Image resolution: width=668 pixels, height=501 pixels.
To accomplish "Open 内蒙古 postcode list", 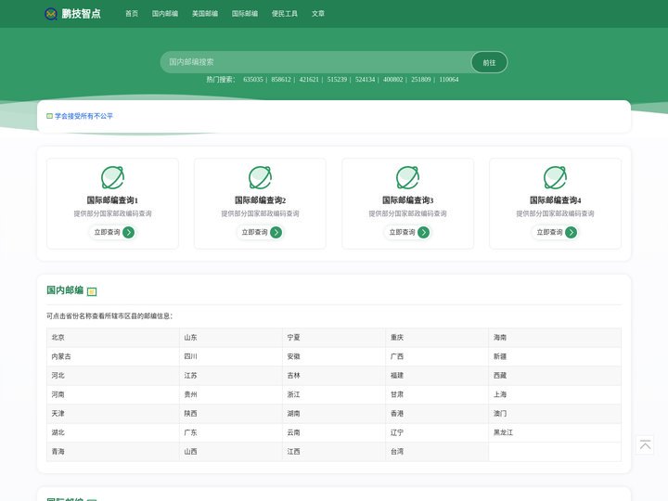I will tap(61, 356).
